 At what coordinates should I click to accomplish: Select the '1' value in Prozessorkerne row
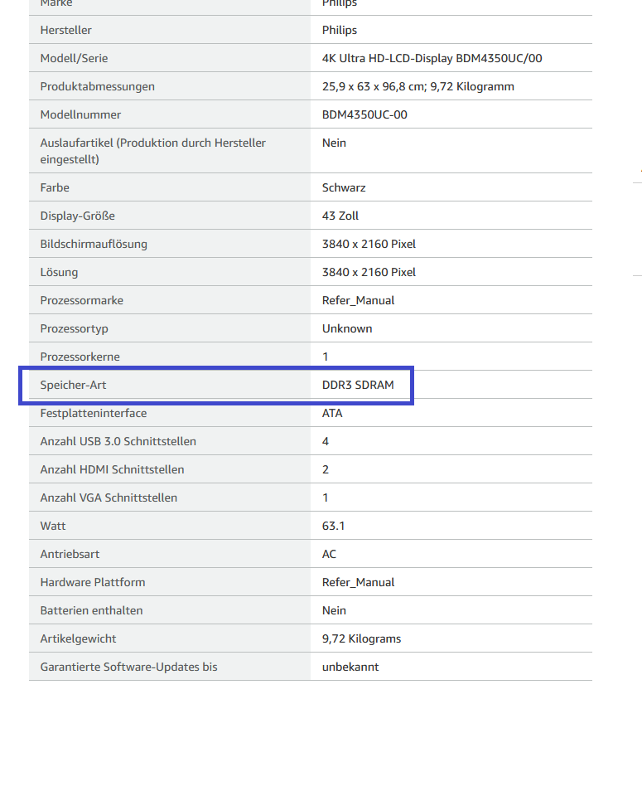tap(325, 357)
